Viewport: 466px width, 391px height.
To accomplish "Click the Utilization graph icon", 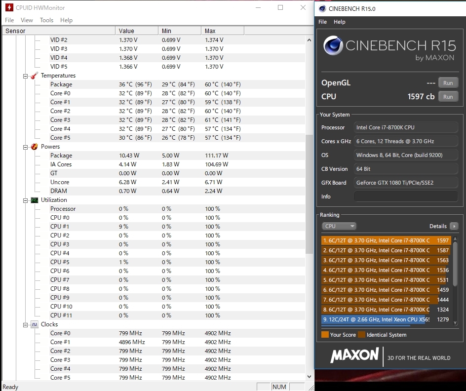I will 35,200.
